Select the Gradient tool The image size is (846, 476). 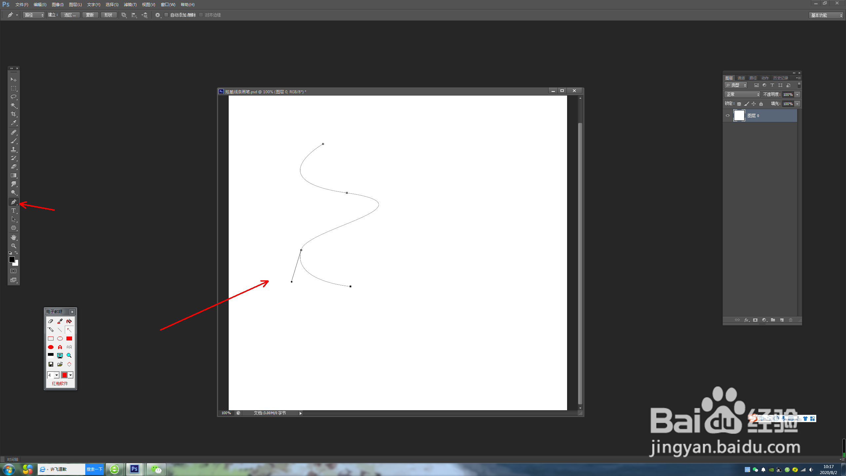pyautogui.click(x=14, y=176)
